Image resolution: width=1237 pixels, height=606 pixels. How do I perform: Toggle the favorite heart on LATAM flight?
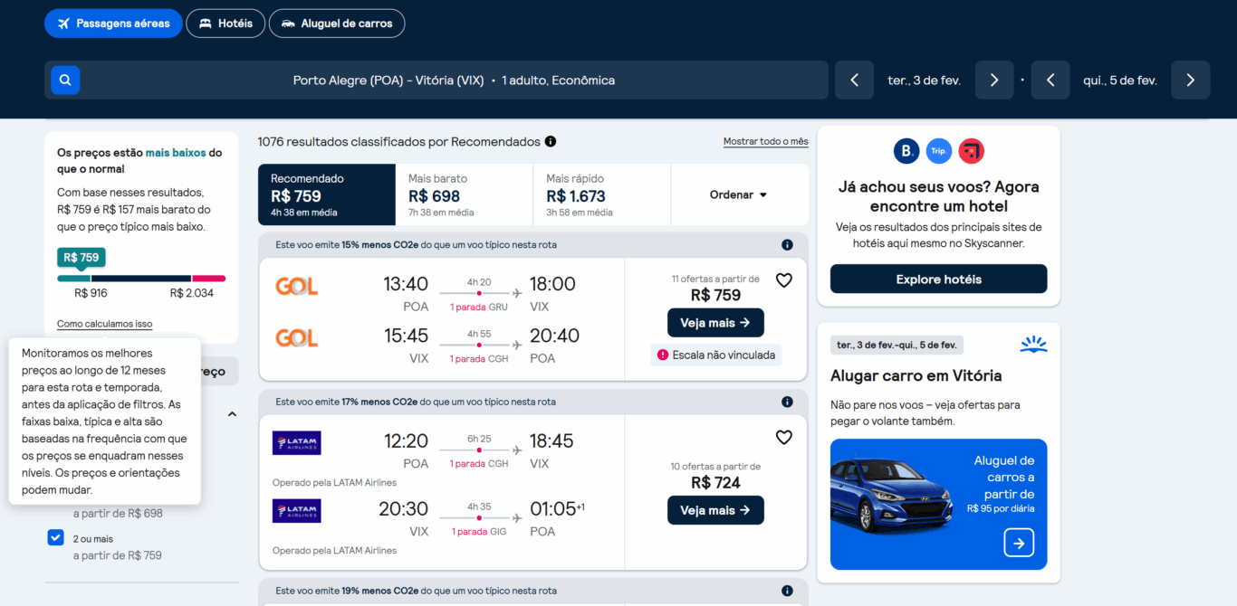[783, 437]
